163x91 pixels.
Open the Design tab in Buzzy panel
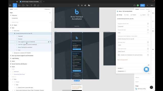(119, 15)
